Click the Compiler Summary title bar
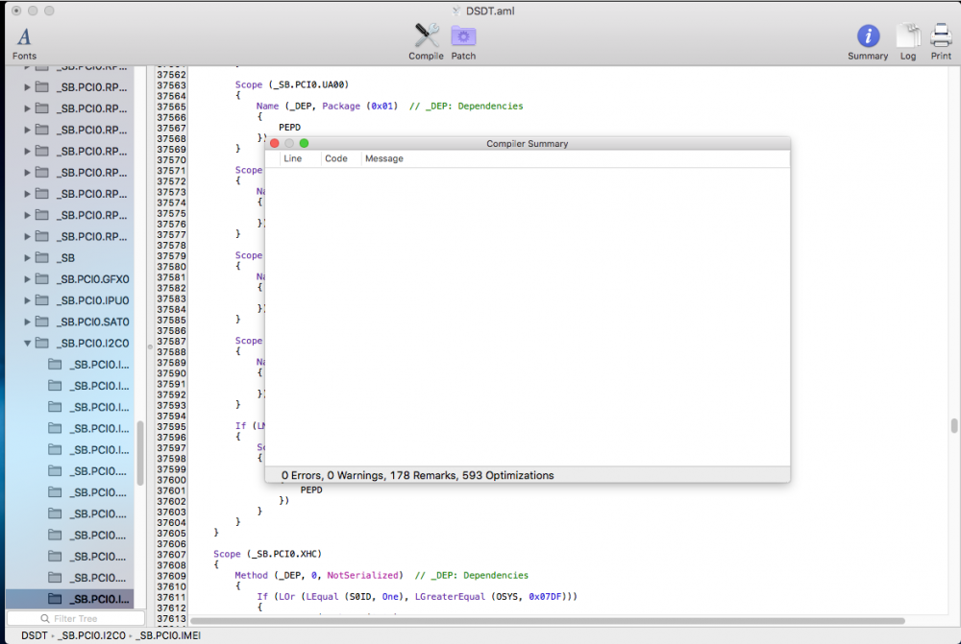Image resolution: width=961 pixels, height=644 pixels. point(527,143)
